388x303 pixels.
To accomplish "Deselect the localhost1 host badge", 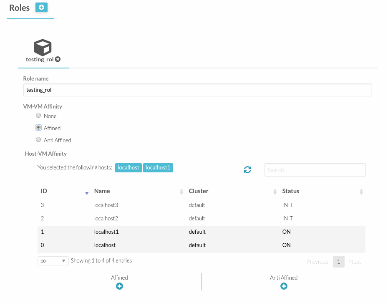I will coord(158,167).
